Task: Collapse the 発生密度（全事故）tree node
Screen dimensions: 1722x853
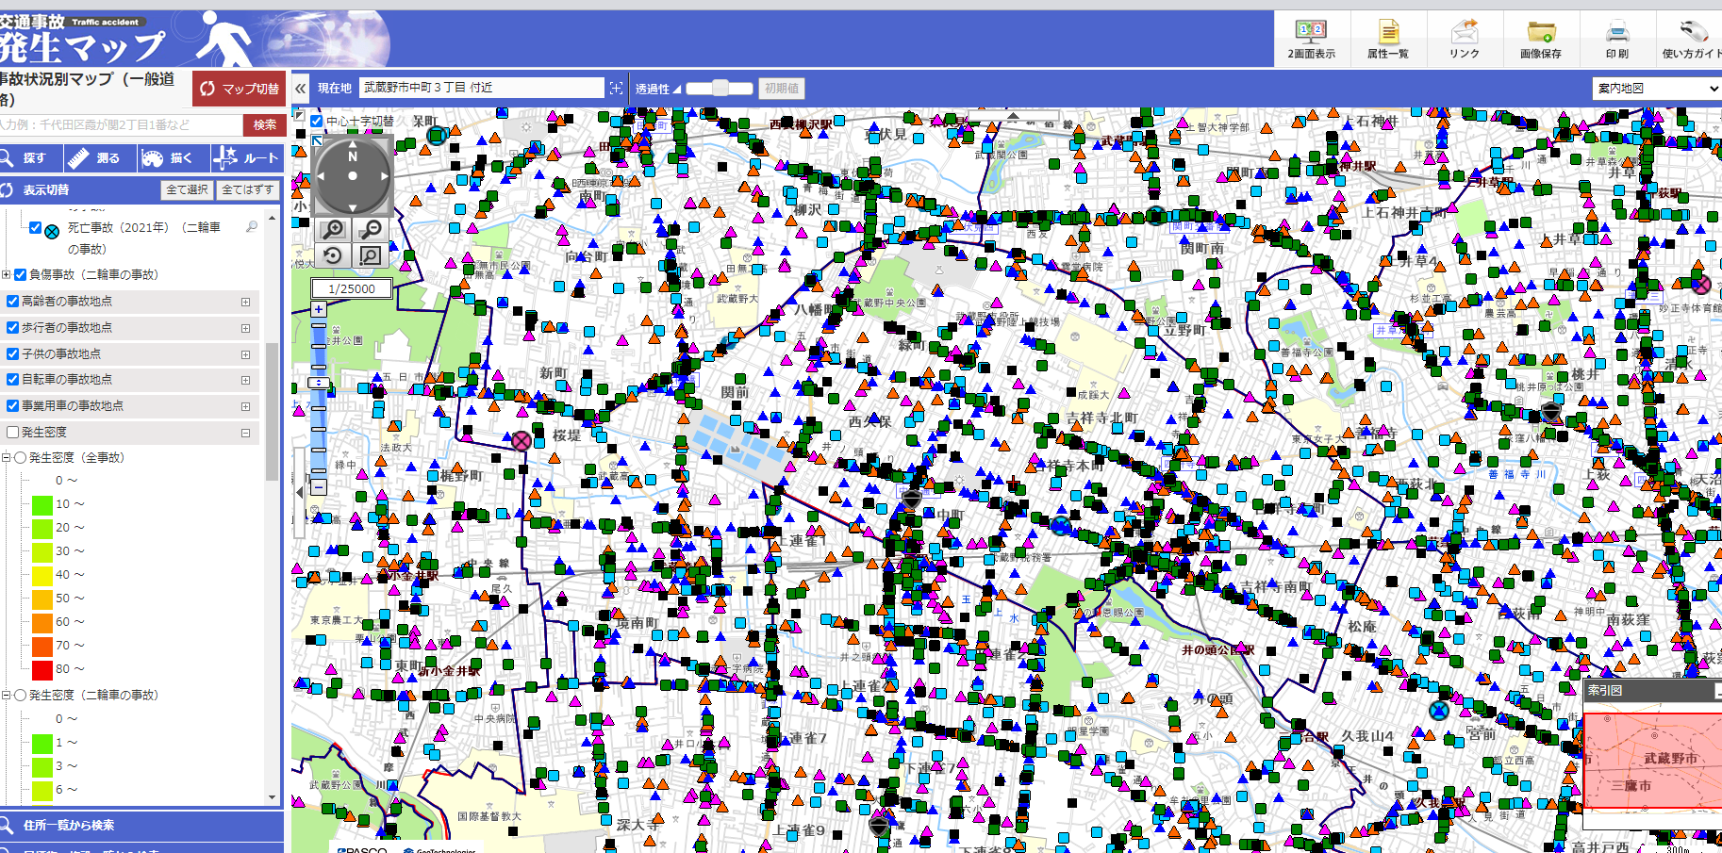Action: click(x=7, y=458)
